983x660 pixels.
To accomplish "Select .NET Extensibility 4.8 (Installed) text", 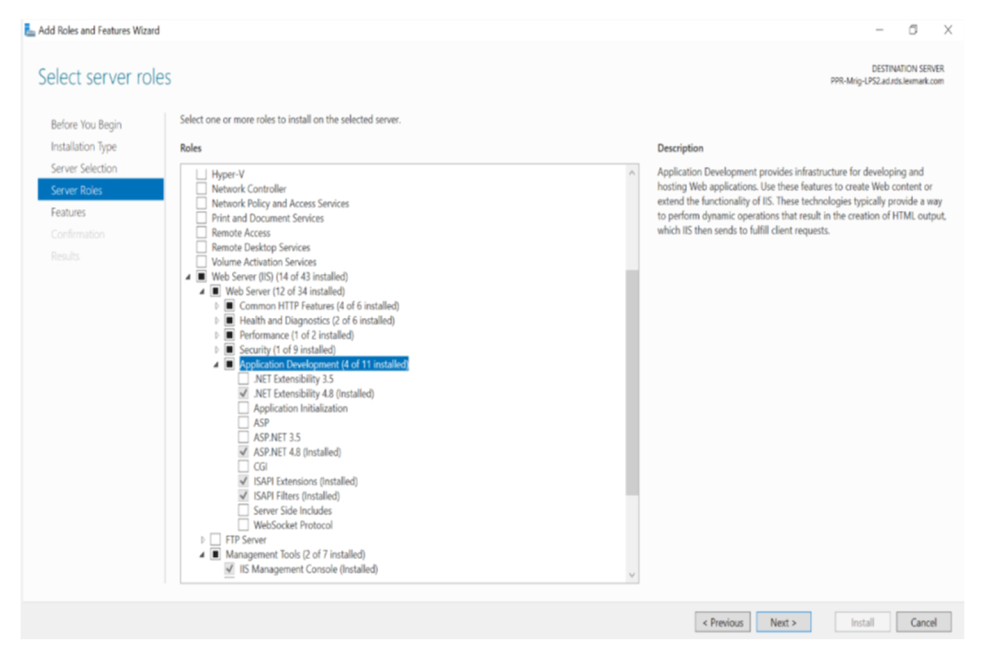I will 314,393.
